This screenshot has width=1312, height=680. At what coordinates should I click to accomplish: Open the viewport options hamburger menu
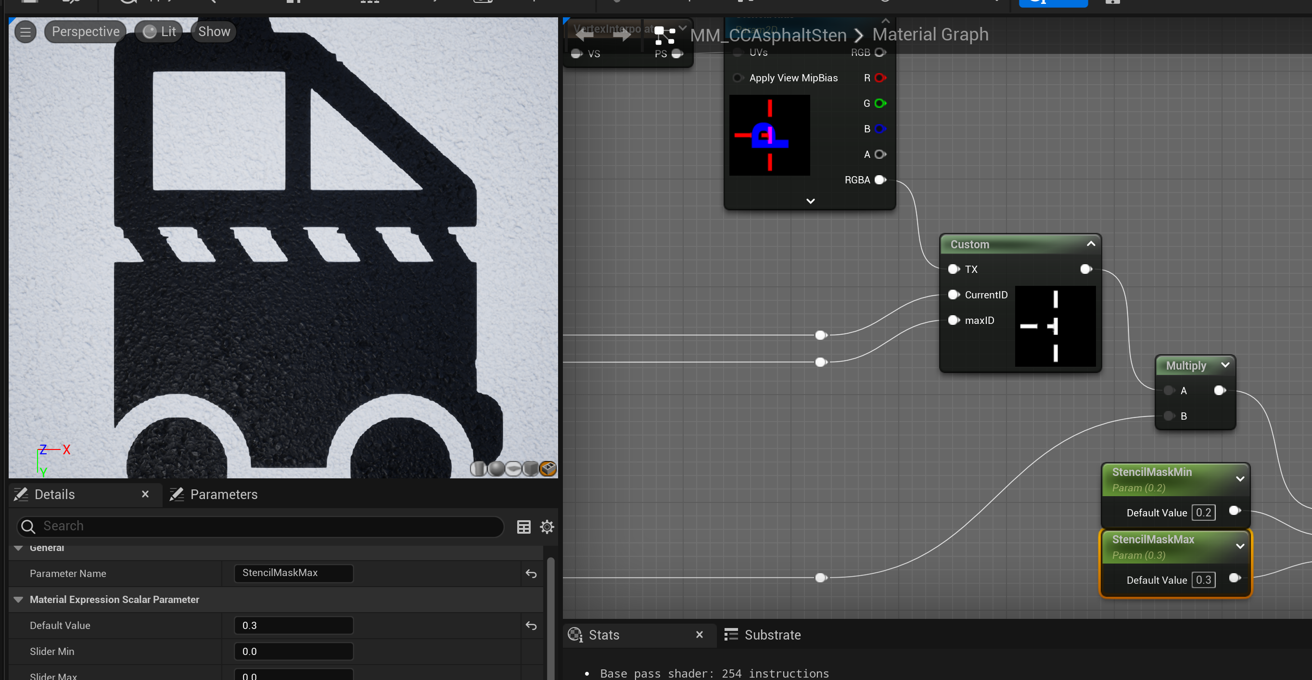[25, 32]
